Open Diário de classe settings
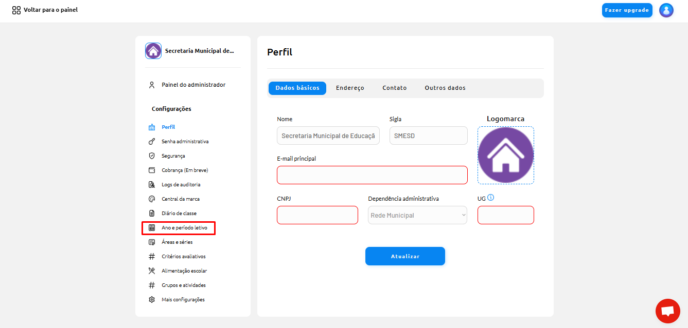This screenshot has height=328, width=688. [x=179, y=214]
